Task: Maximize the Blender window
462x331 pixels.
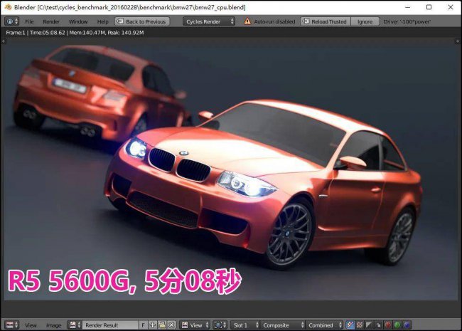Action: (429, 7)
